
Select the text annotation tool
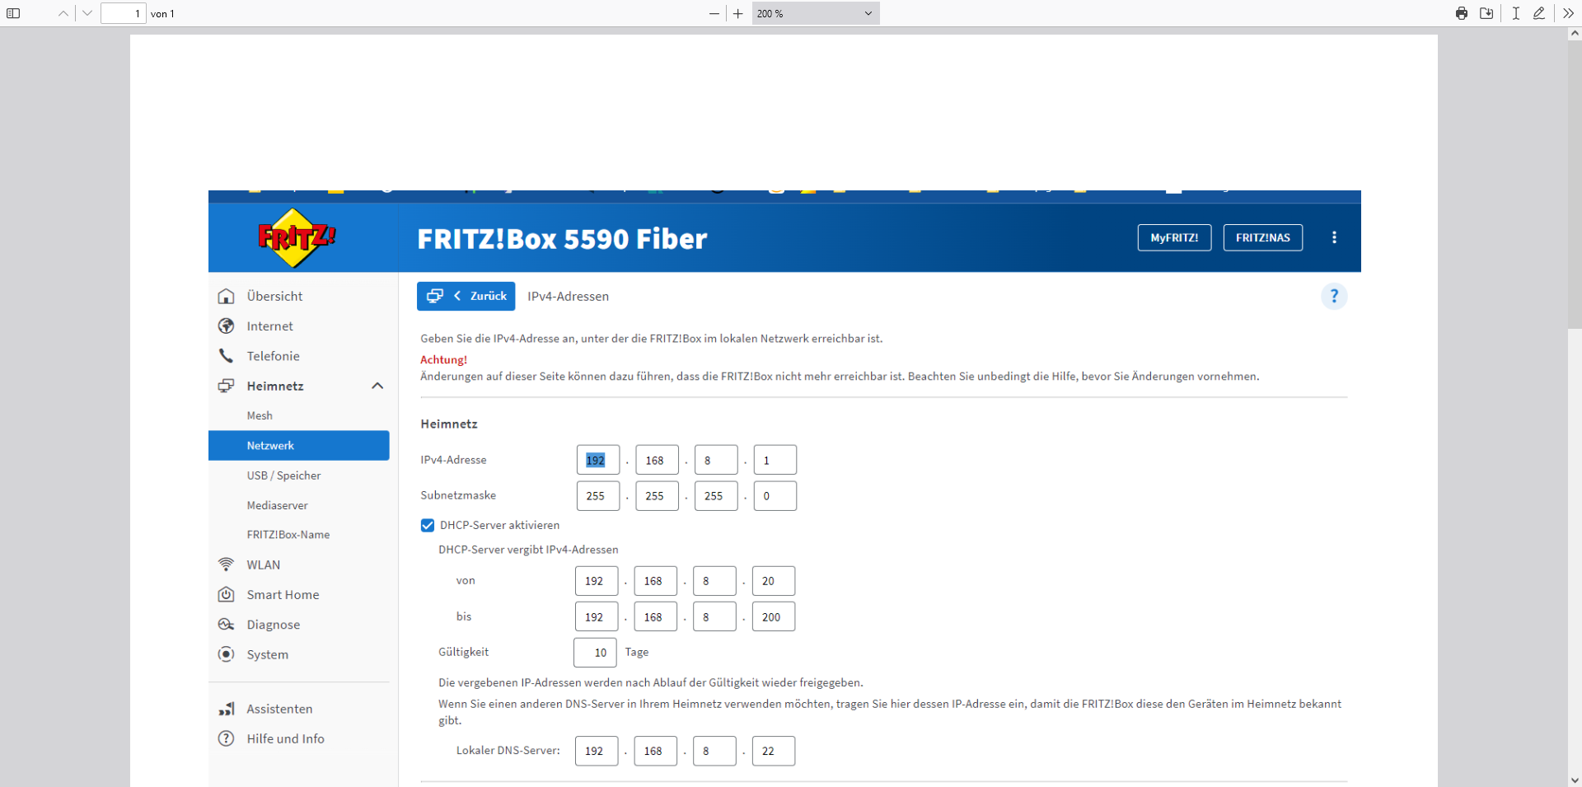(x=1516, y=13)
